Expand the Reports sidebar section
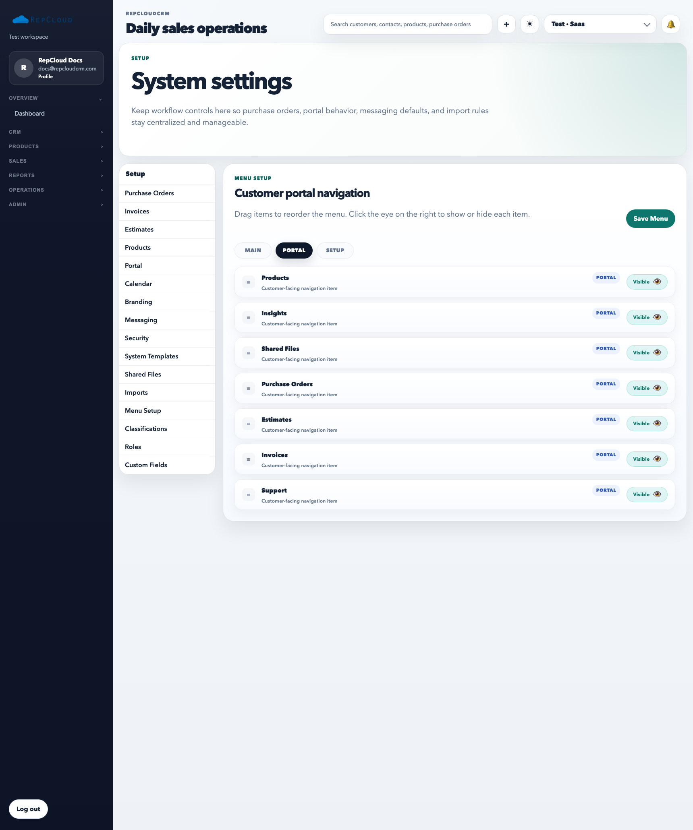Image resolution: width=693 pixels, height=830 pixels. click(56, 176)
